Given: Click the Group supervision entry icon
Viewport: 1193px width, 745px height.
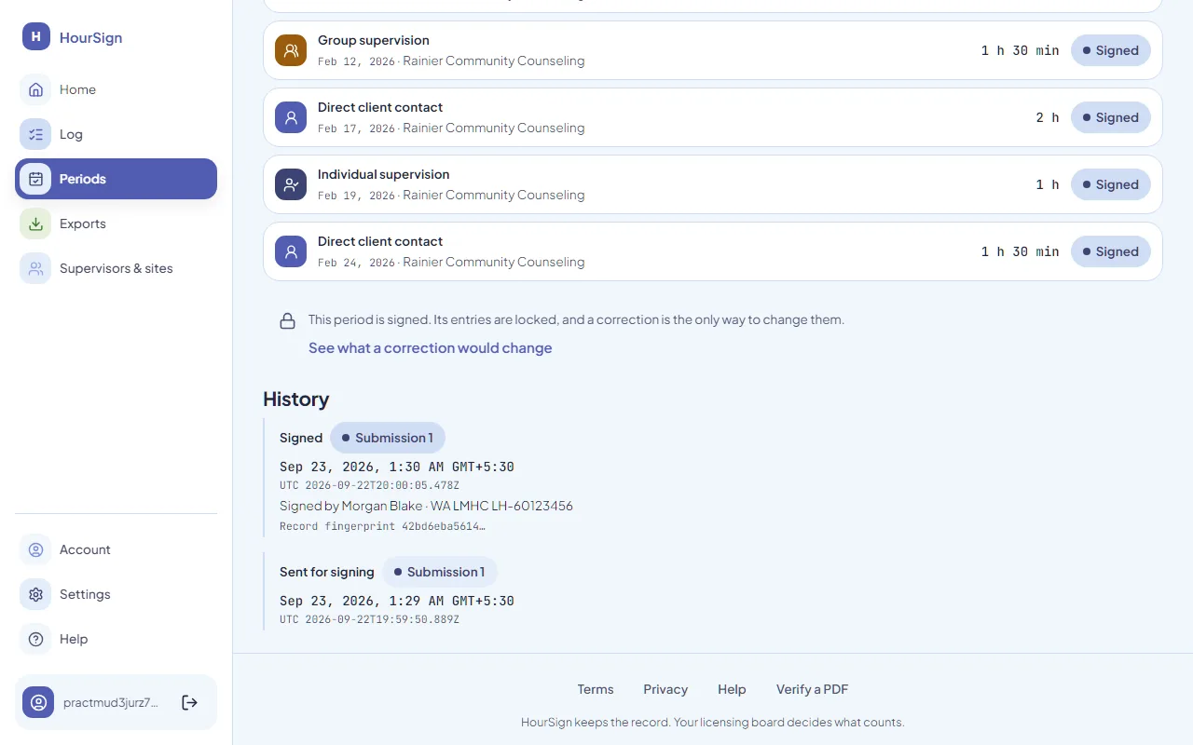Looking at the screenshot, I should [x=291, y=50].
